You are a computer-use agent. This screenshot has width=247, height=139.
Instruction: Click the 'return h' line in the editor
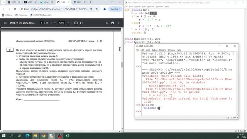pyautogui.click(x=139, y=32)
